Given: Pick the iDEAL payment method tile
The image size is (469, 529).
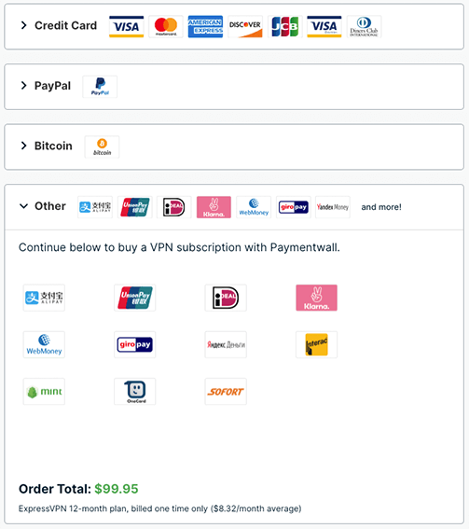Looking at the screenshot, I should [226, 298].
